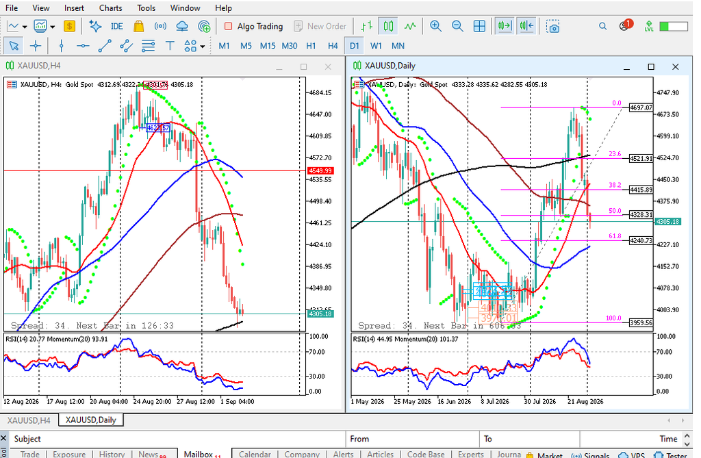
Task: Take a chart screenshot with camera icon
Action: [x=552, y=27]
